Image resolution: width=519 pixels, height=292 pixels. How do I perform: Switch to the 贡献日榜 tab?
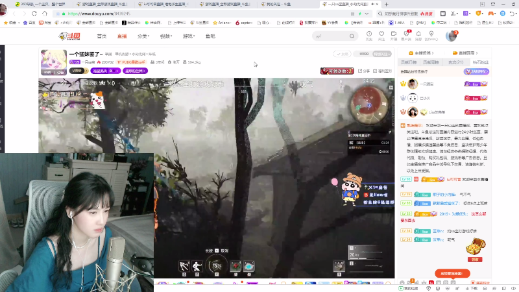[409, 62]
